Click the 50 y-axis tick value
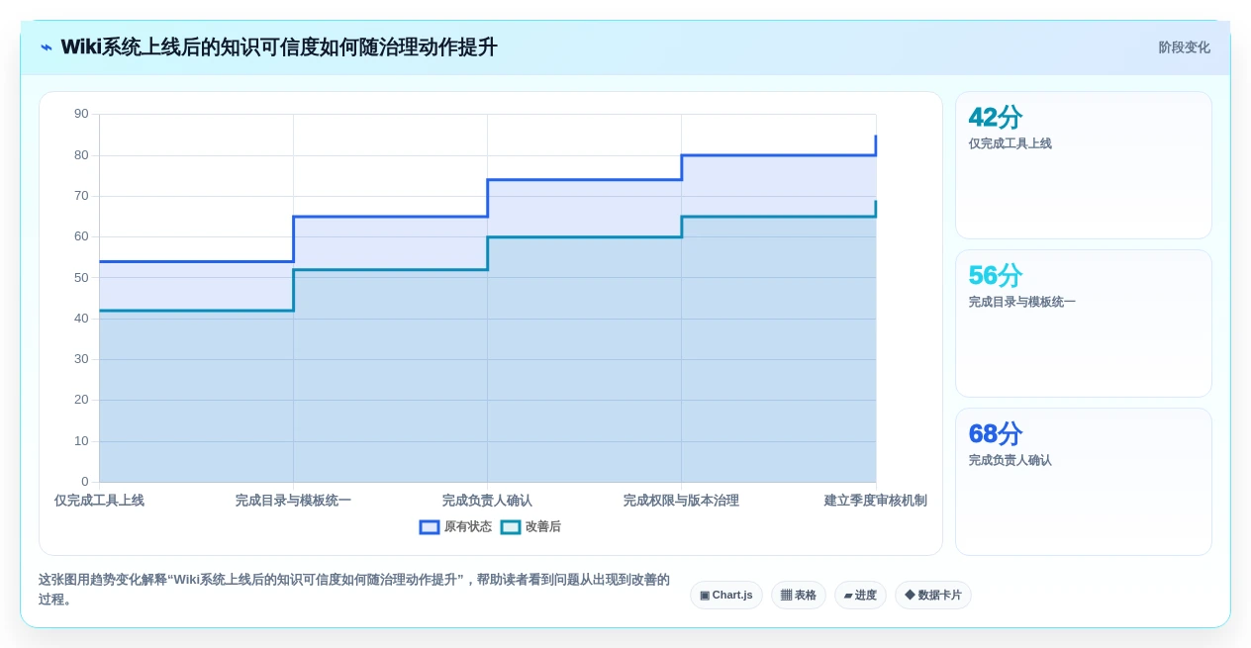This screenshot has height=648, width=1251. pyautogui.click(x=81, y=277)
